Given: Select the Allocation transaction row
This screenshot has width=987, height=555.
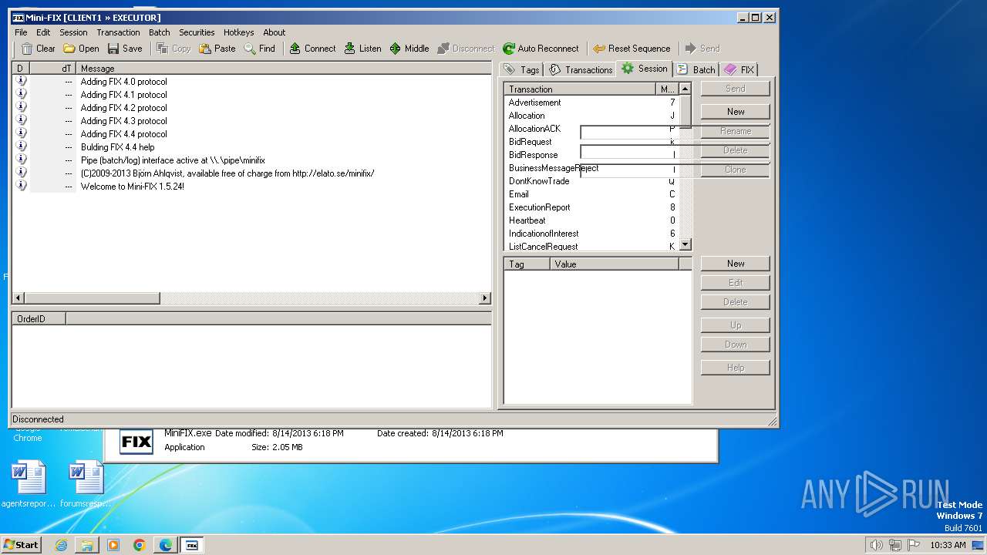Looking at the screenshot, I should 591,116.
